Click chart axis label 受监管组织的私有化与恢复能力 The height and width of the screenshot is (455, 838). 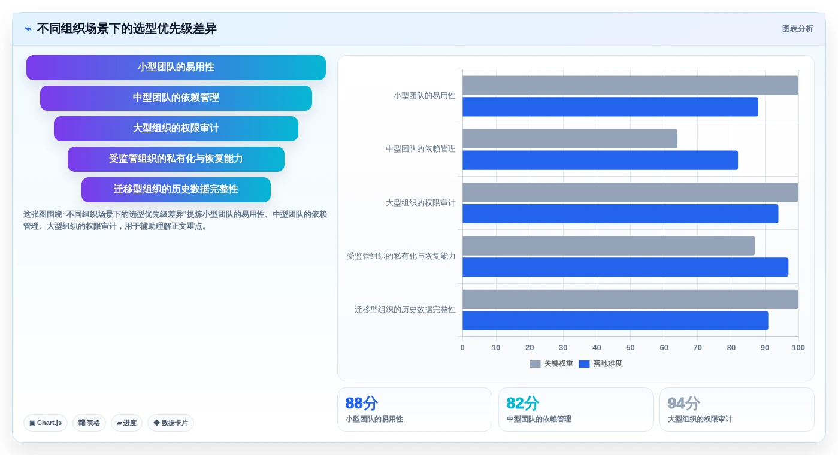401,256
